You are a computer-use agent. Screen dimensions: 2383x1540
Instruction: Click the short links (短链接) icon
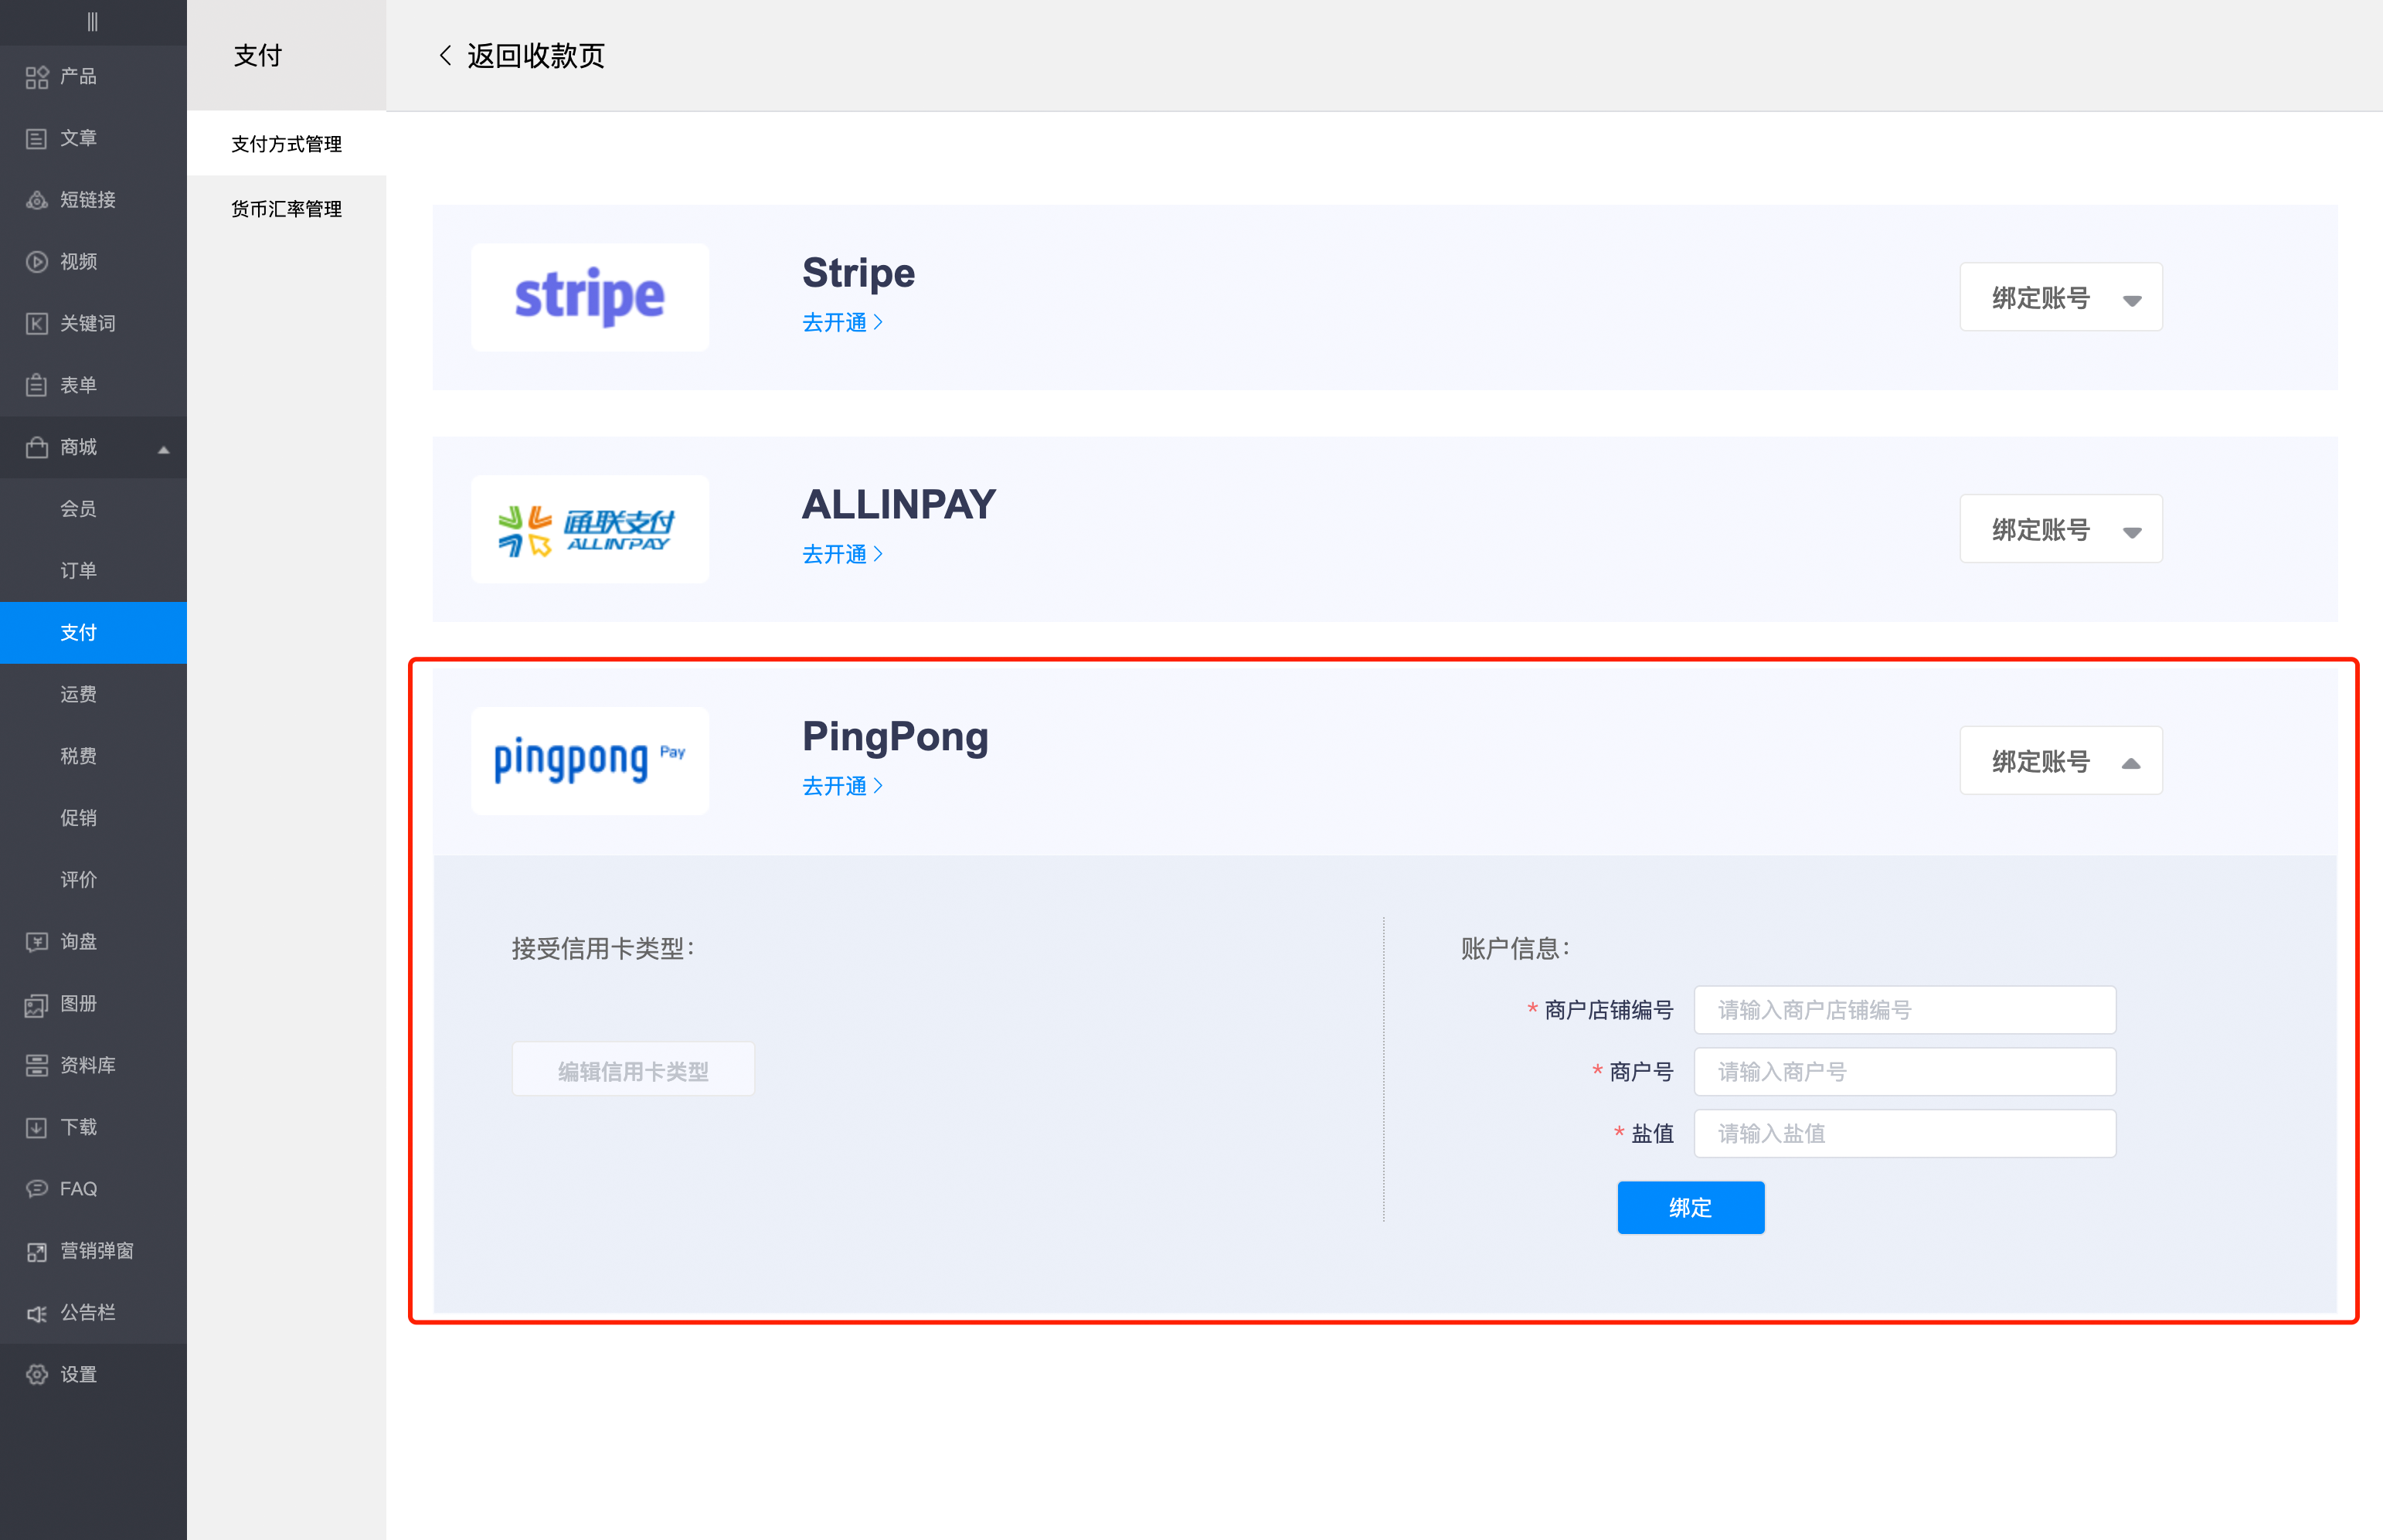37,200
